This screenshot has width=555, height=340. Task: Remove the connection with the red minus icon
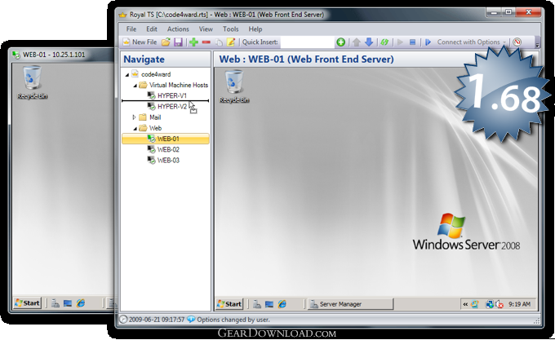206,42
